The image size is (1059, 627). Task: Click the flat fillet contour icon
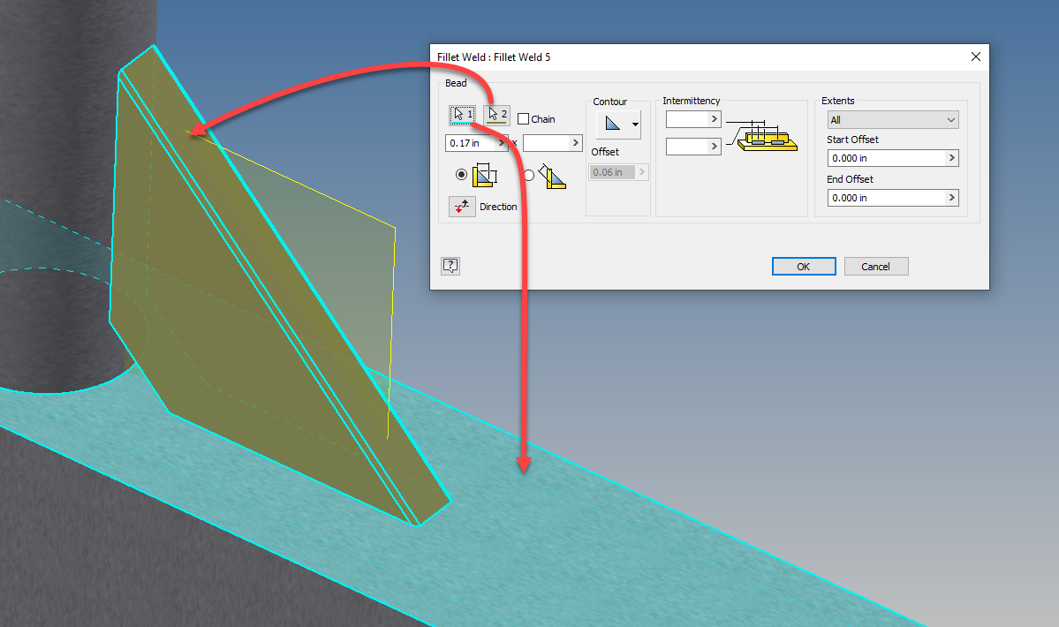click(613, 124)
